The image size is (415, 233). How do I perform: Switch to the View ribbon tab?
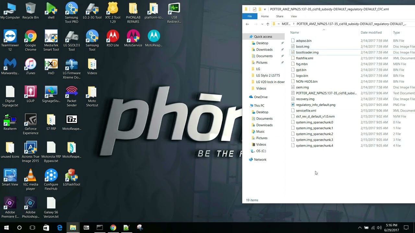click(x=294, y=16)
